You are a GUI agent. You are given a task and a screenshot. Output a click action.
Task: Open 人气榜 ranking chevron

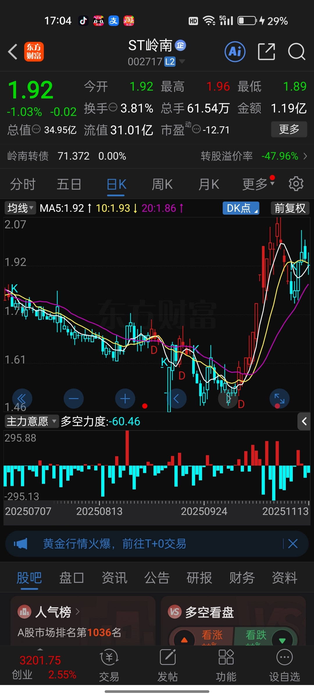click(77, 612)
